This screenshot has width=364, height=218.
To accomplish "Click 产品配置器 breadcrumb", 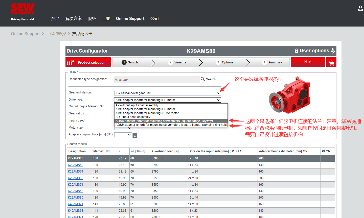I will [x=82, y=34].
